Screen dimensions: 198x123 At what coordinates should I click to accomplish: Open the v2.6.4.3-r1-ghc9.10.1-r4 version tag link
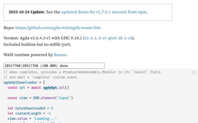[x=109, y=38]
